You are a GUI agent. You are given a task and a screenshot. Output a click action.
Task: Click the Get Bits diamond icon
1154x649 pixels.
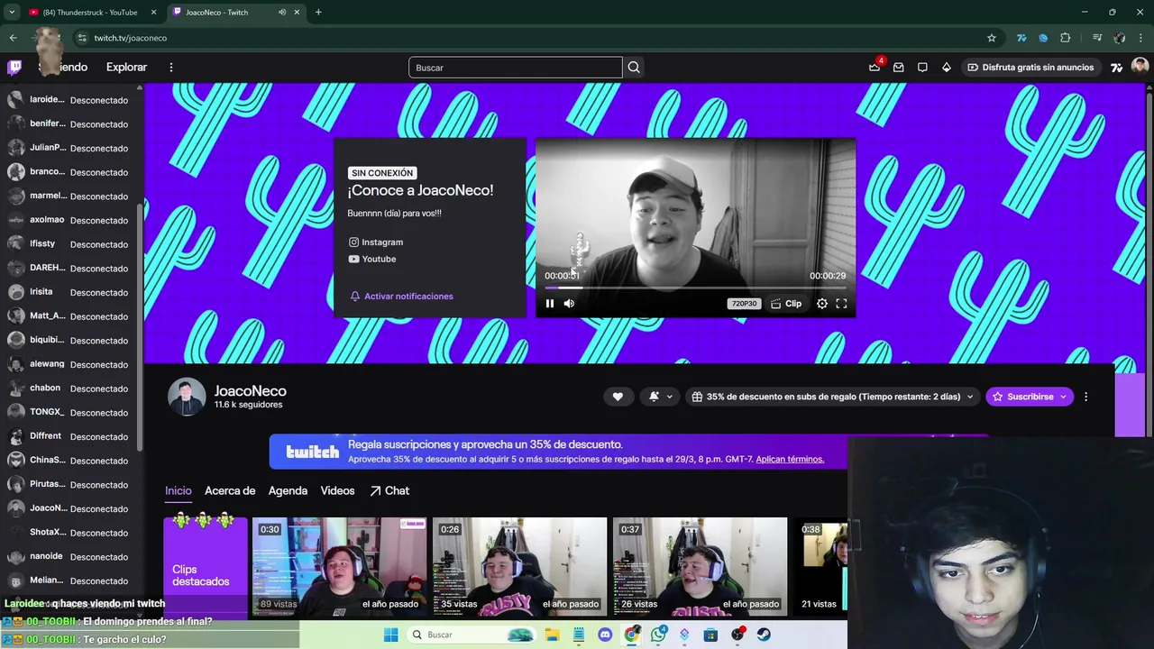tap(947, 68)
